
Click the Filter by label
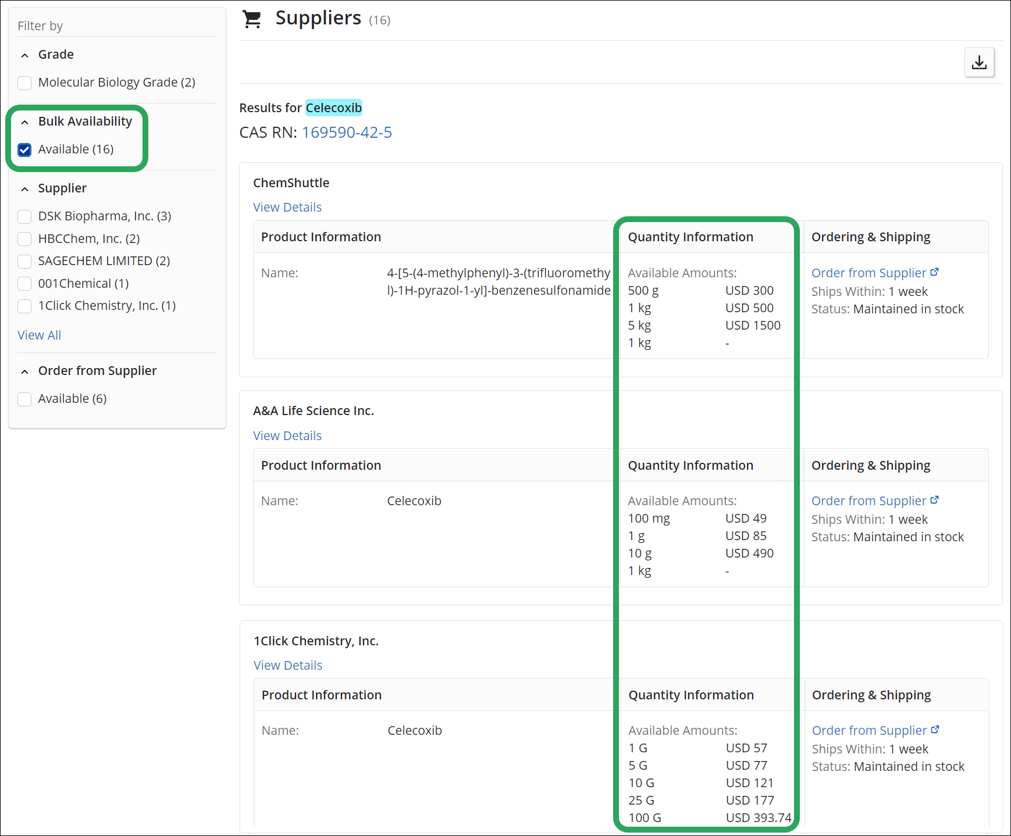coord(40,26)
